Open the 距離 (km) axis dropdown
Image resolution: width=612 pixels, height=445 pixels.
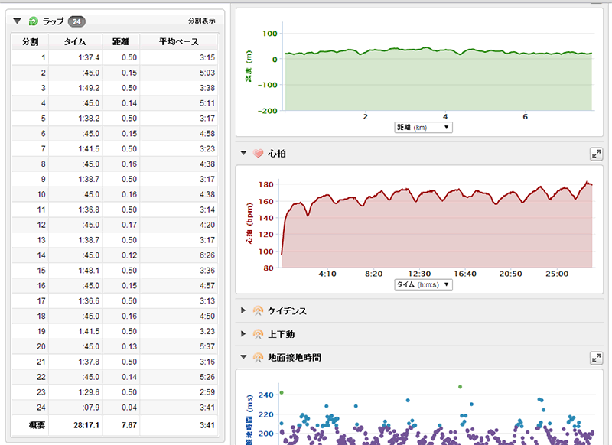pyautogui.click(x=422, y=128)
